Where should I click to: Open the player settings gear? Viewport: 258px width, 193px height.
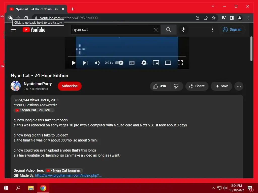click(x=144, y=63)
